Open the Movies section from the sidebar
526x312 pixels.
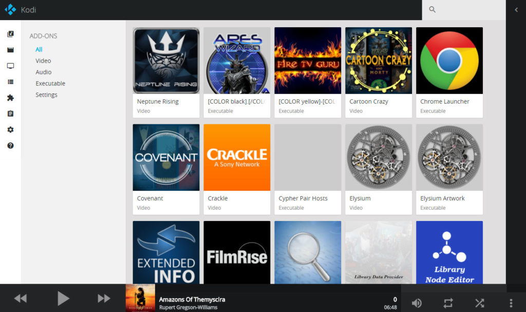[x=10, y=49]
